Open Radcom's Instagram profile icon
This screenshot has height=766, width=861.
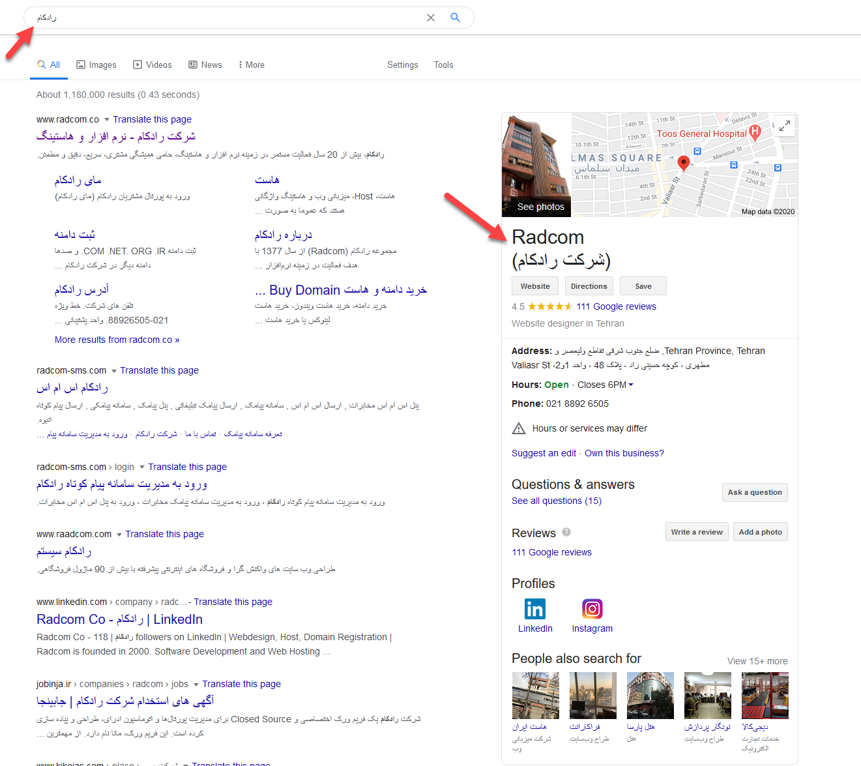point(592,608)
